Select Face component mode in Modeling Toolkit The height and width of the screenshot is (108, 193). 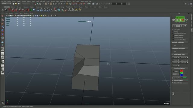tap(183, 20)
